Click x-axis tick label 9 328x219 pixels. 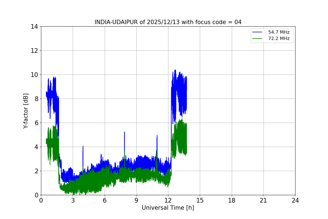[x=136, y=200]
